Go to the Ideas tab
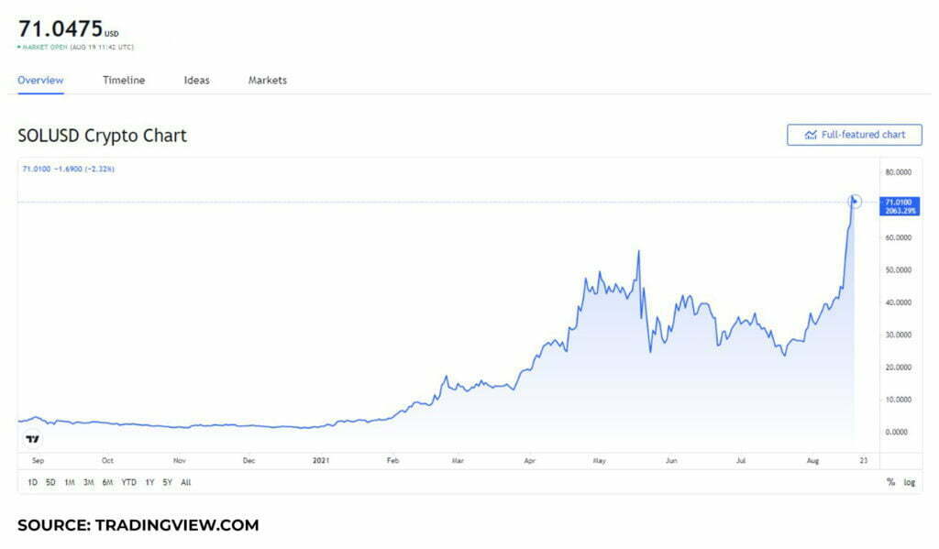Image resolution: width=939 pixels, height=549 pixels. click(196, 81)
